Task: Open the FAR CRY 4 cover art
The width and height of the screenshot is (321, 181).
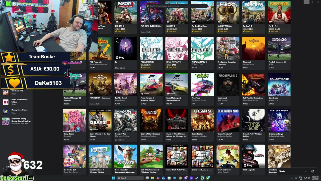Action: [x=177, y=12]
